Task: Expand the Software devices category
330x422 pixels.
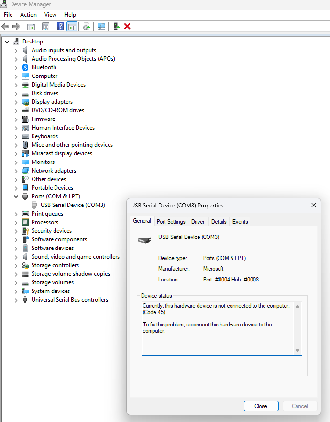Action: click(16, 249)
